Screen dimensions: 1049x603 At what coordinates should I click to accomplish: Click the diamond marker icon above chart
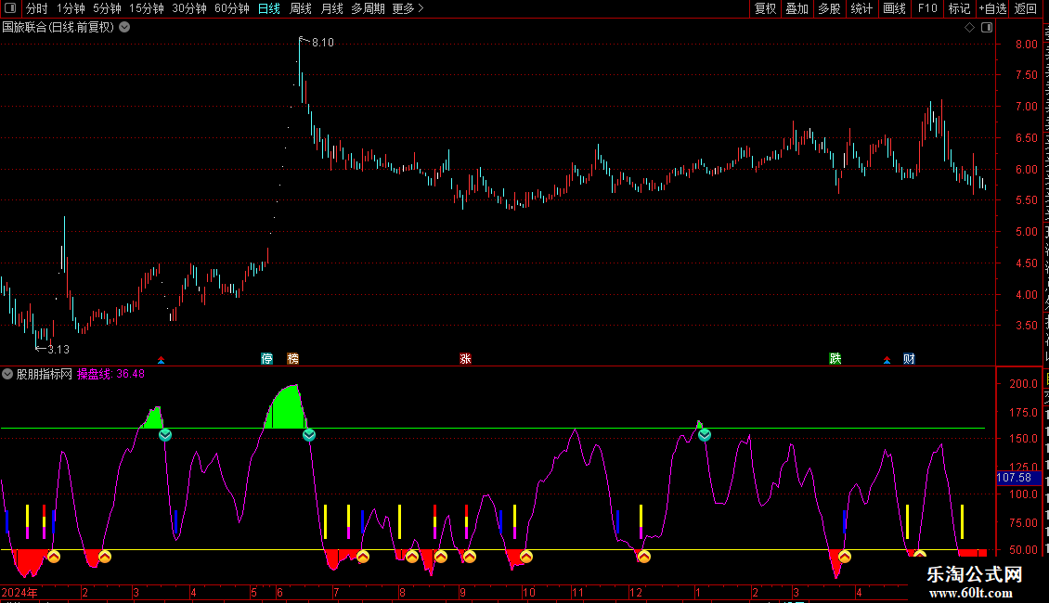click(969, 28)
